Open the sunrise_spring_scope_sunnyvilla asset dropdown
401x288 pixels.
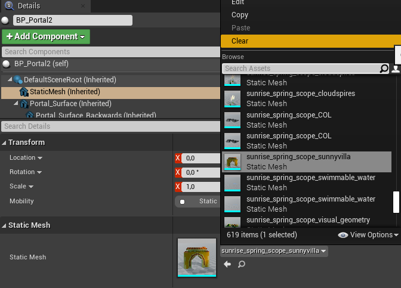pos(274,251)
